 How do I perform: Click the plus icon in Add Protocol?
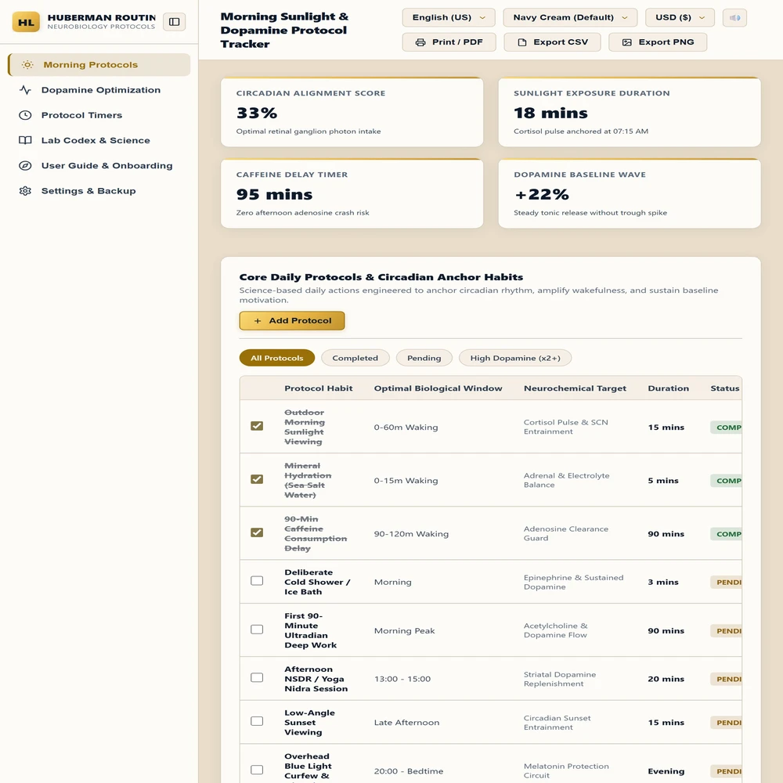[x=258, y=321]
